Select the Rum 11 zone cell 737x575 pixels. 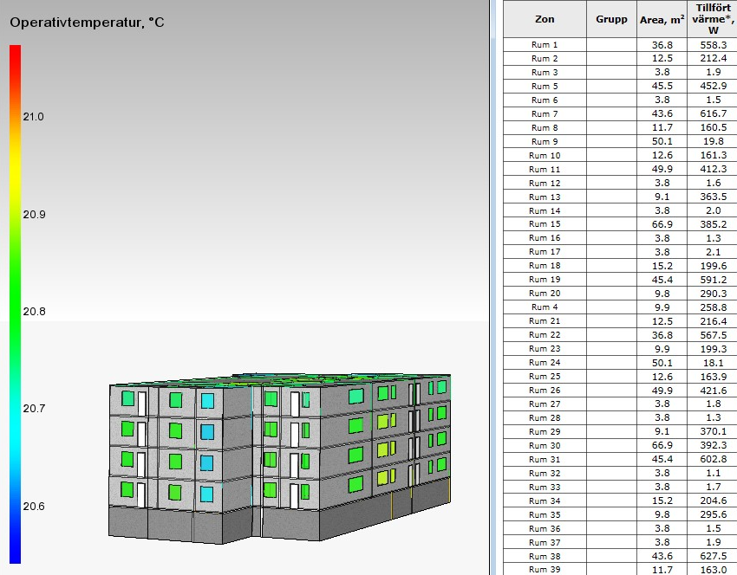click(x=545, y=170)
